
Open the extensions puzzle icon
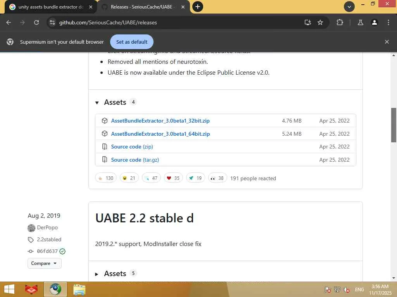coord(340,22)
